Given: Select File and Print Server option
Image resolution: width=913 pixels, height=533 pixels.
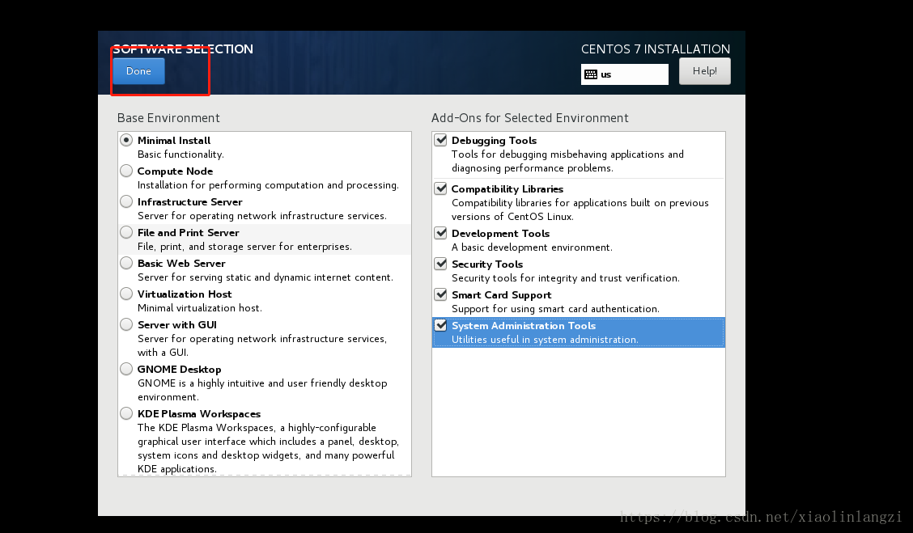Looking at the screenshot, I should pos(126,233).
